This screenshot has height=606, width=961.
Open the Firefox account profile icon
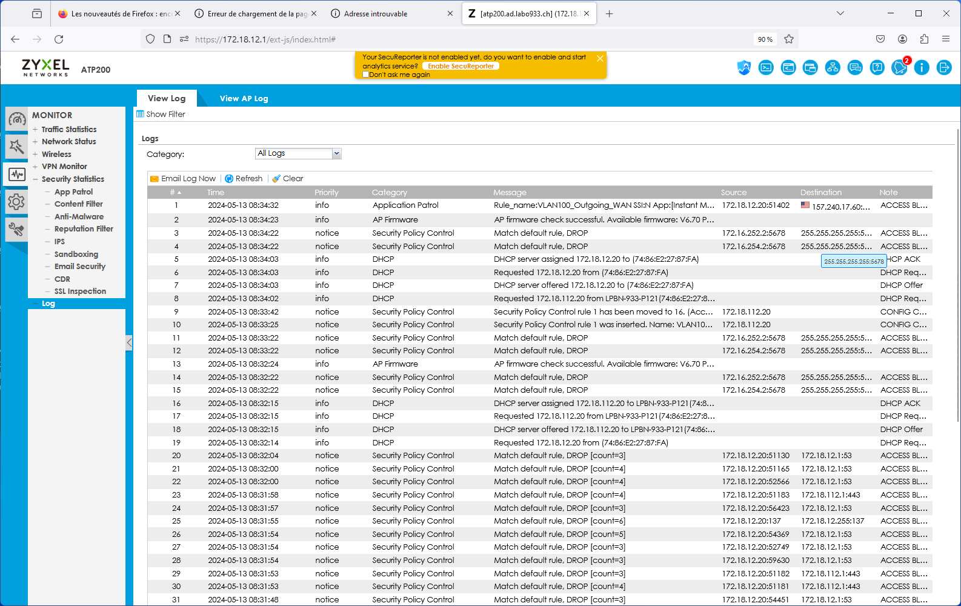point(902,39)
